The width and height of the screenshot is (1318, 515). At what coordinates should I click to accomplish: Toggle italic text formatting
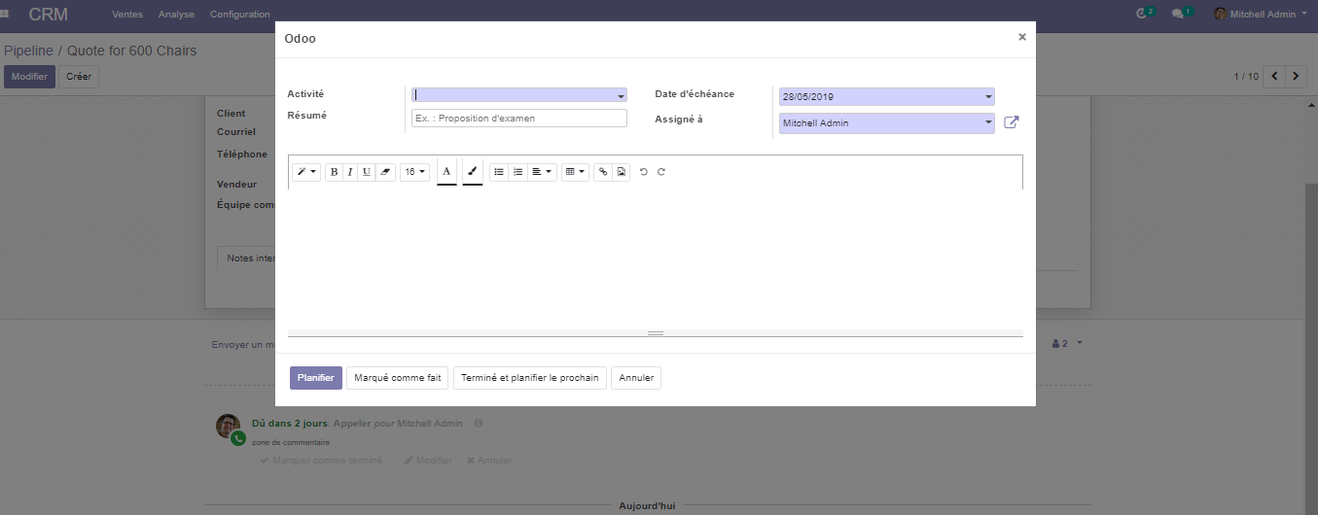(x=350, y=172)
